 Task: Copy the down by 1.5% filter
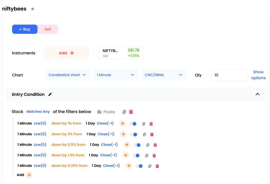click(147, 156)
